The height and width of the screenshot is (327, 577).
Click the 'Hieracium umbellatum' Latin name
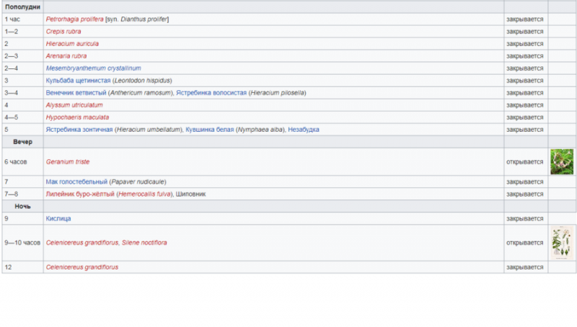149,130
